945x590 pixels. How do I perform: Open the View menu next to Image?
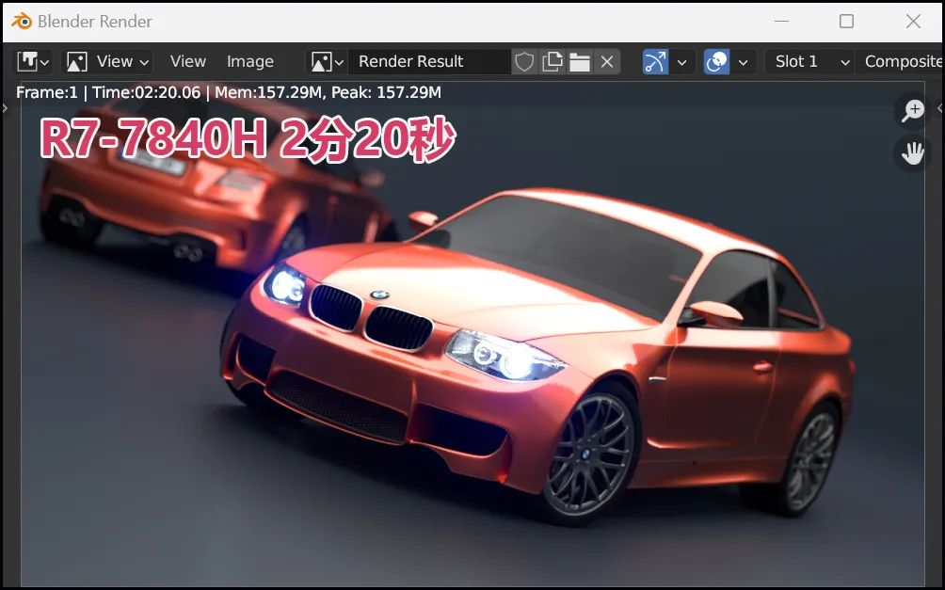click(x=187, y=61)
